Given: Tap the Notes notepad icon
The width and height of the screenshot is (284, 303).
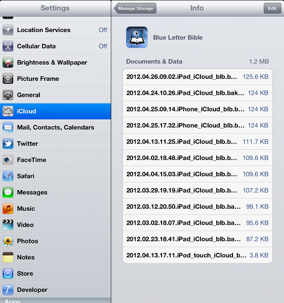Looking at the screenshot, I should coord(8,257).
